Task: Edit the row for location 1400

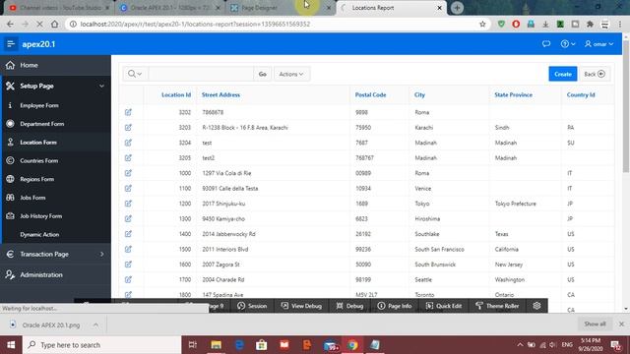Action: point(128,234)
